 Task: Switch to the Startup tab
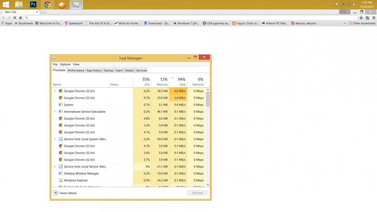coord(108,70)
